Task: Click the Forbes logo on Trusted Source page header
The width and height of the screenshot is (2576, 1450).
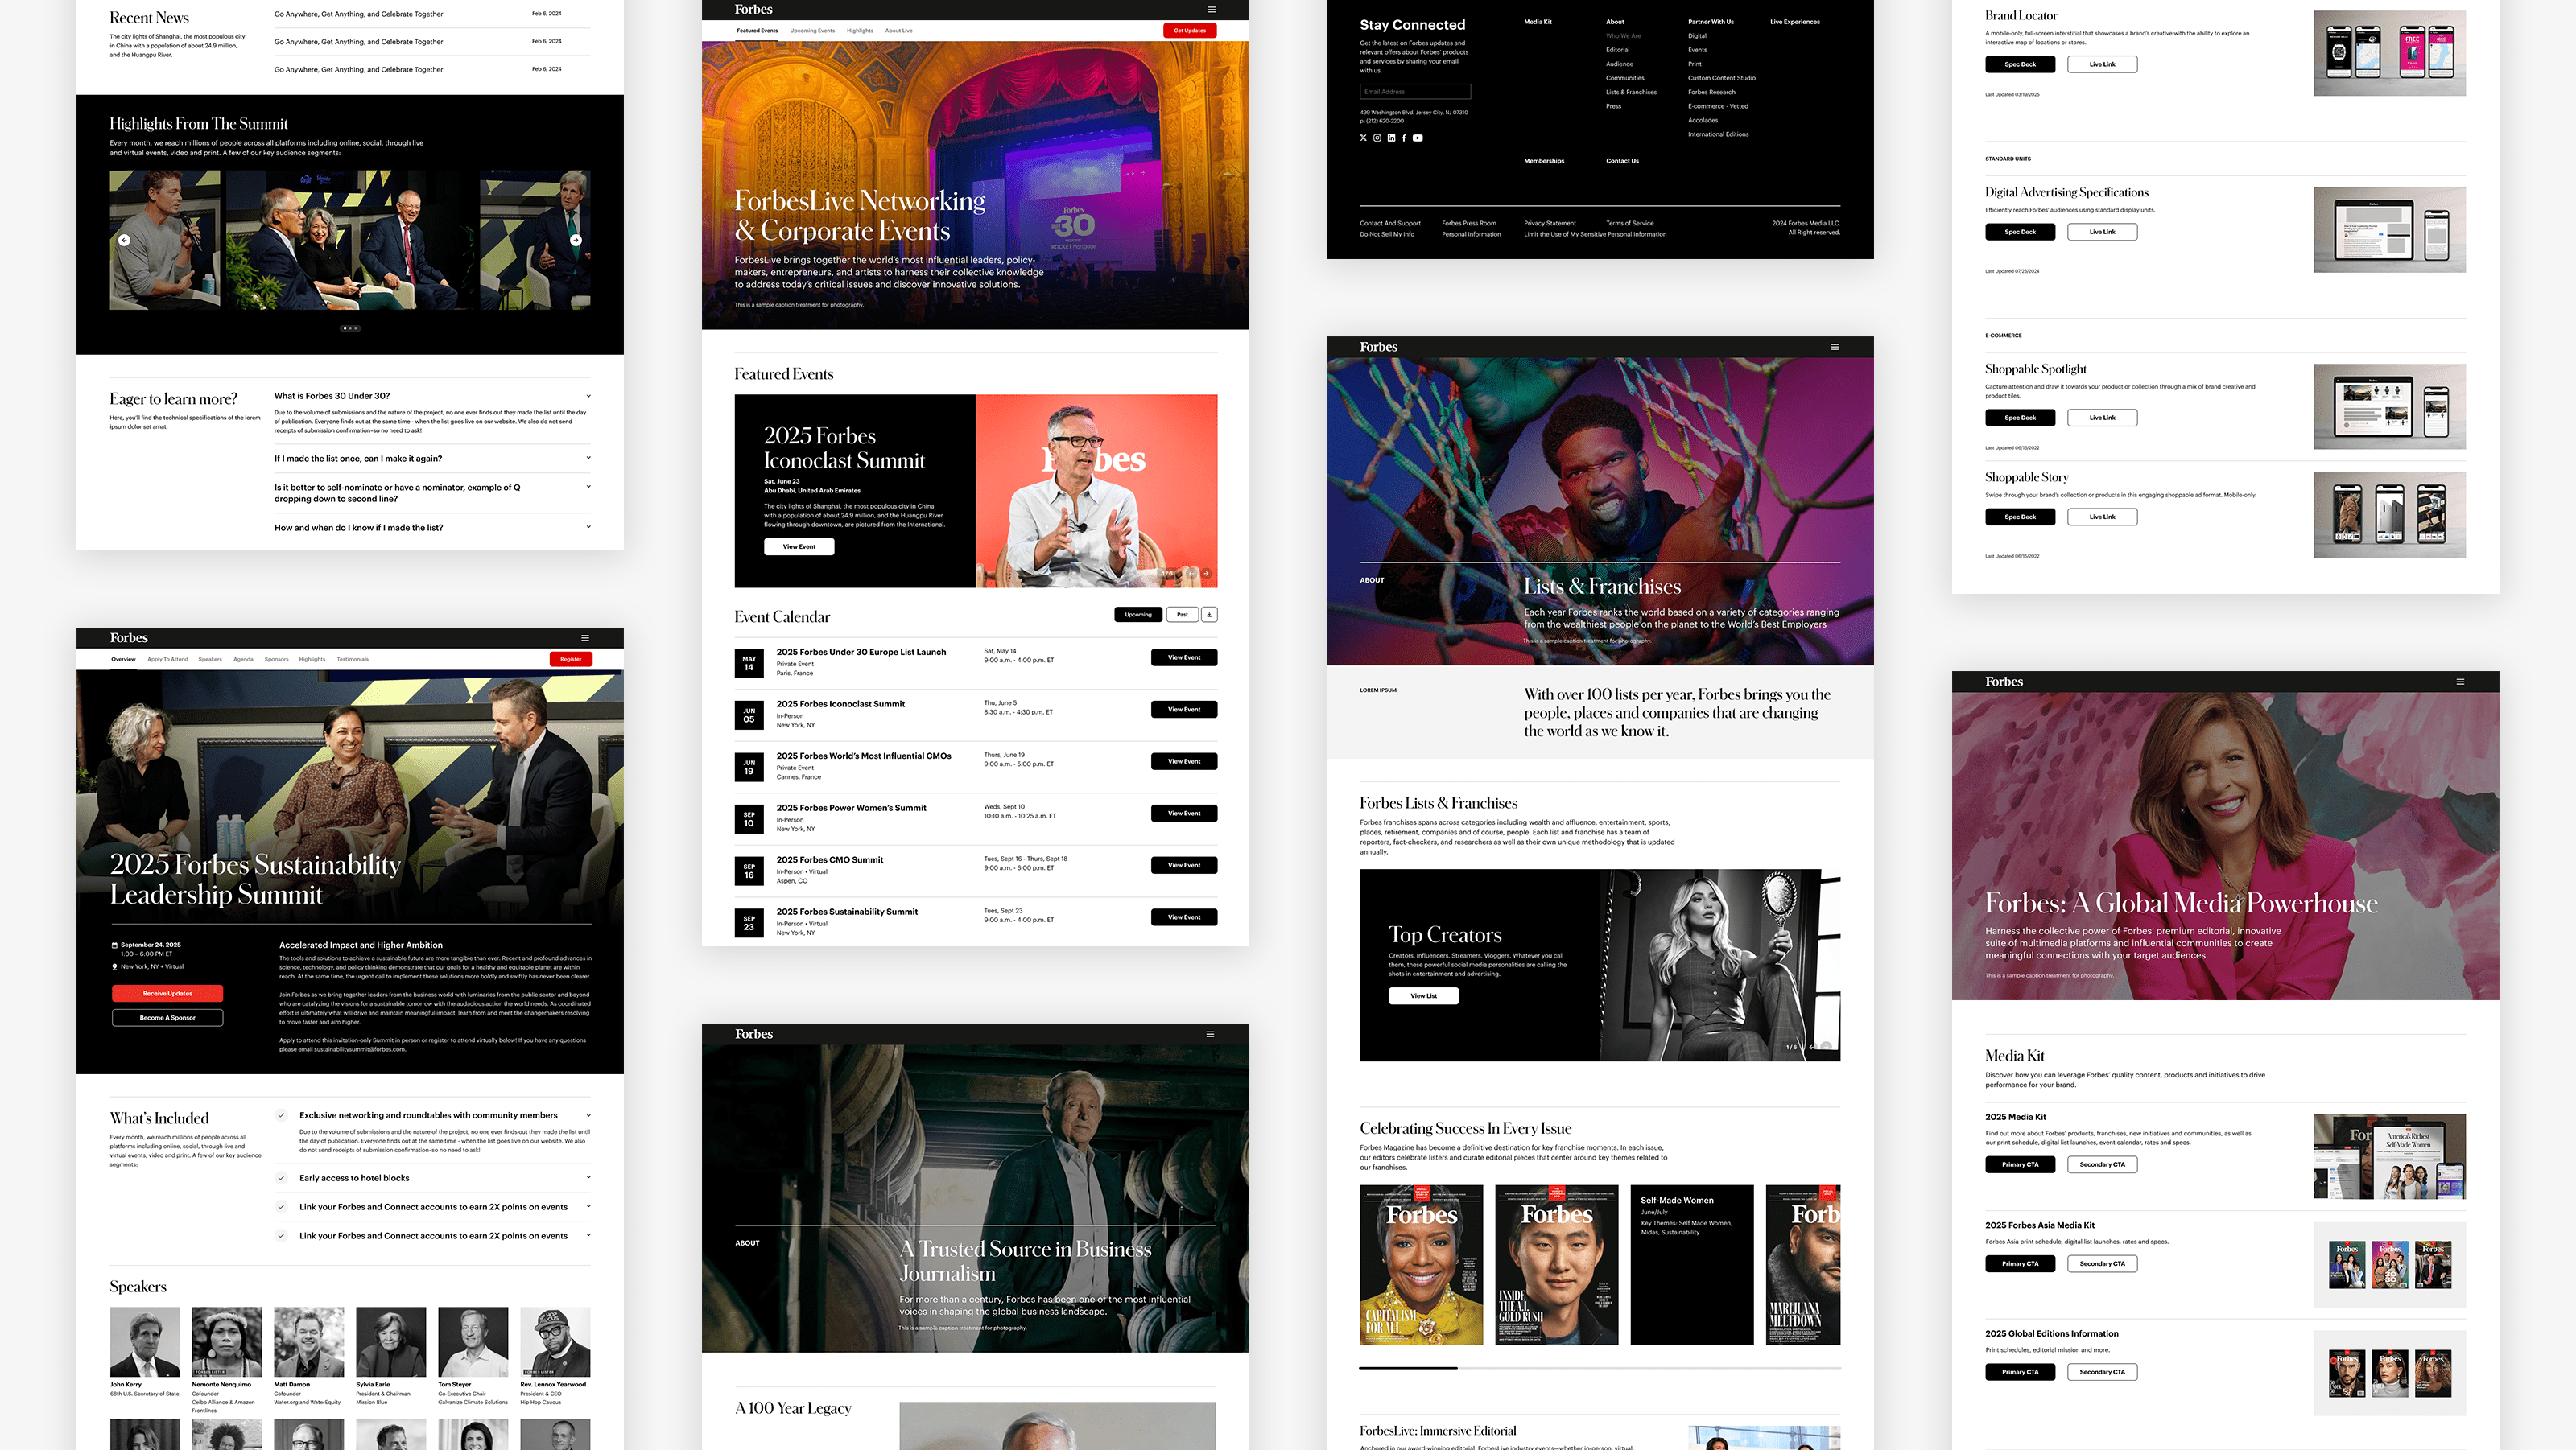Action: 754,1034
